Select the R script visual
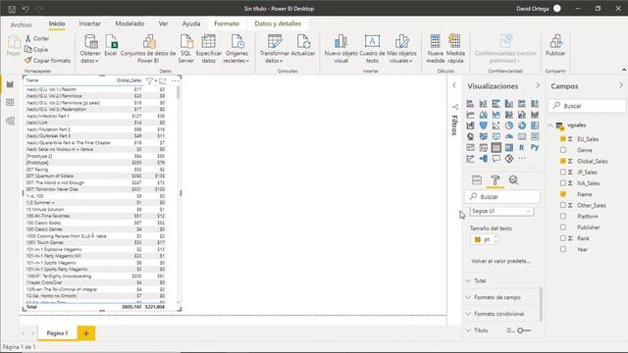Screen dimensions: 628x353 coord(522,147)
